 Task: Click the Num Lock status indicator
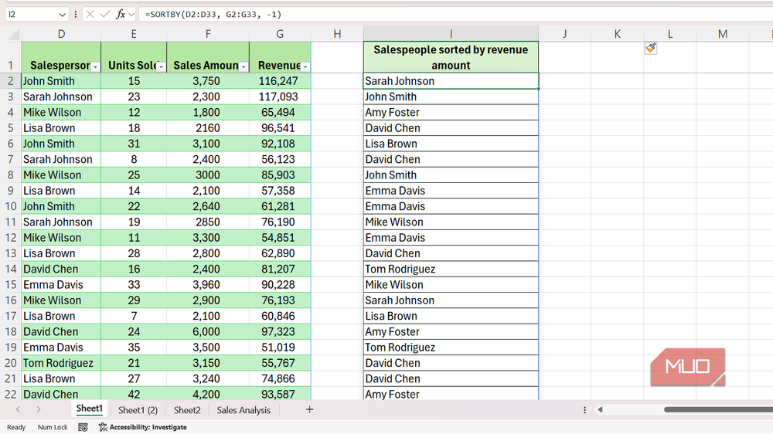(x=53, y=427)
